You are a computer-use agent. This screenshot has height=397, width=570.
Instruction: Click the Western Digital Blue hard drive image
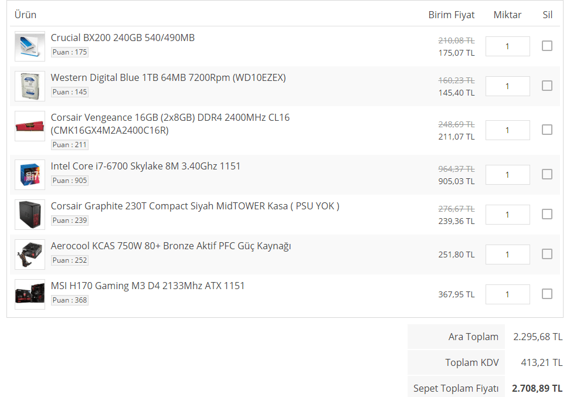click(30, 86)
